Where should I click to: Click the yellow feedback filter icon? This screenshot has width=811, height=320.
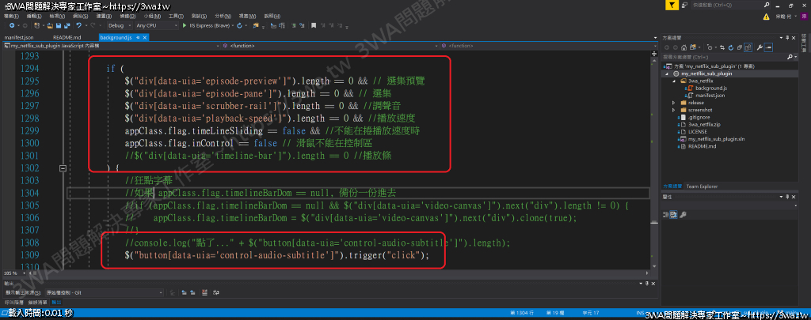670,5
